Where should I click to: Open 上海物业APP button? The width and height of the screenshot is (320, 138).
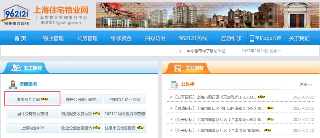point(33,128)
